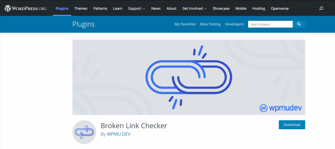This screenshot has height=149, width=335.
Task: Open My Favorites link
Action: pos(185,24)
